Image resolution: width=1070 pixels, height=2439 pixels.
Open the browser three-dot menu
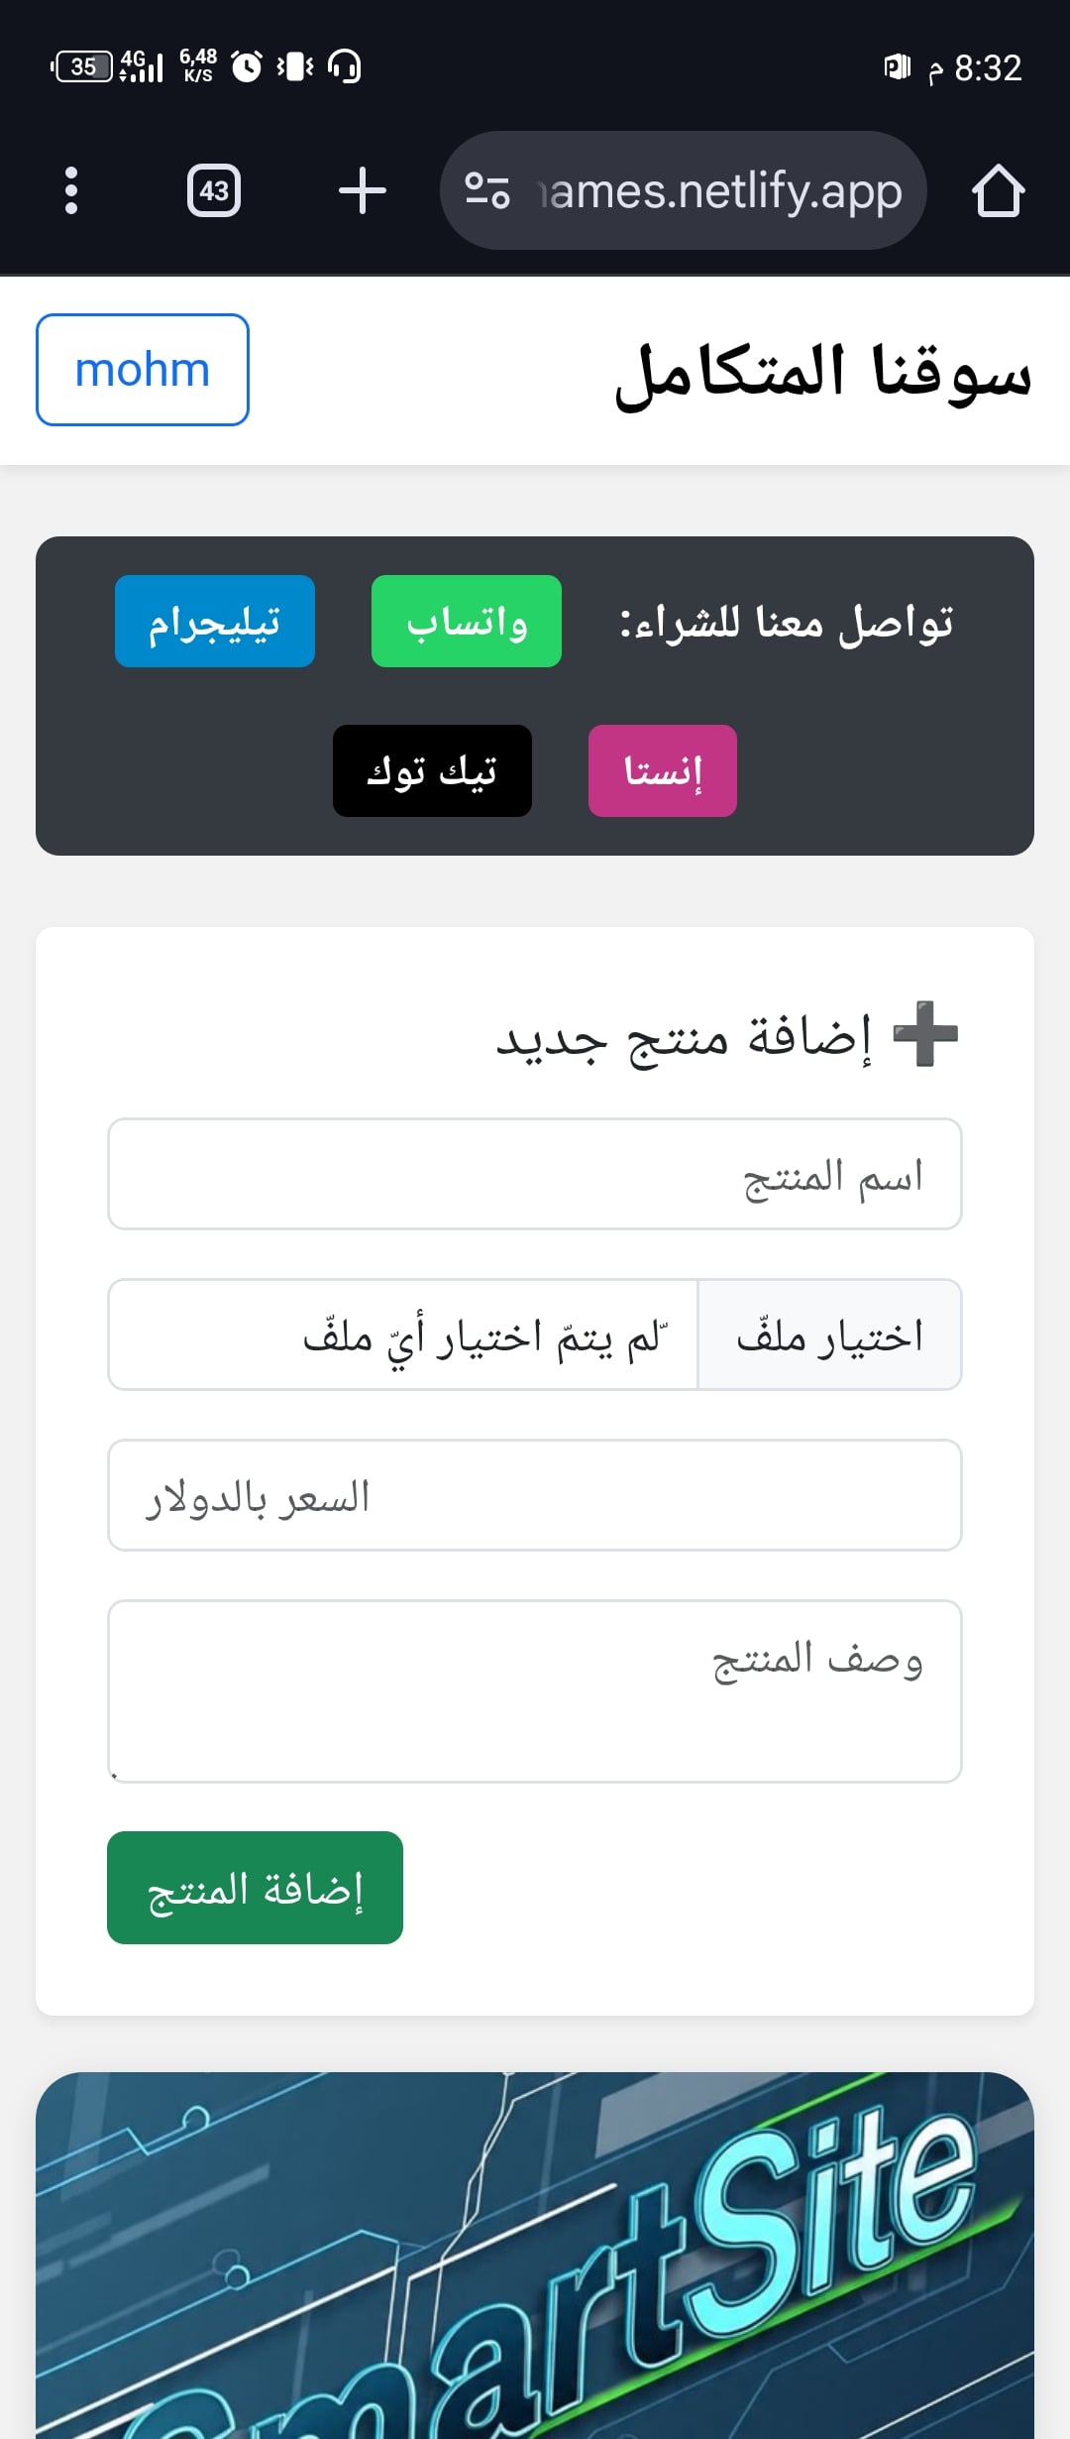coord(70,190)
